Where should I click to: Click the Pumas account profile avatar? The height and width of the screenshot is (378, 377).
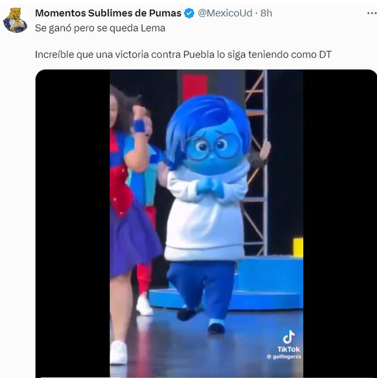coord(15,20)
